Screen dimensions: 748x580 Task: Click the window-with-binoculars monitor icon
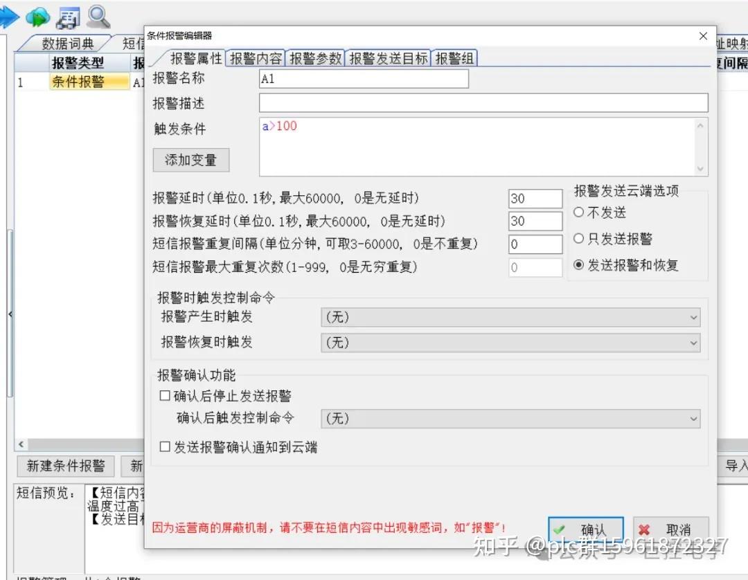(67, 17)
